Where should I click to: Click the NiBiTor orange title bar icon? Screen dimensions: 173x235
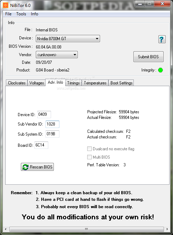[6, 5]
